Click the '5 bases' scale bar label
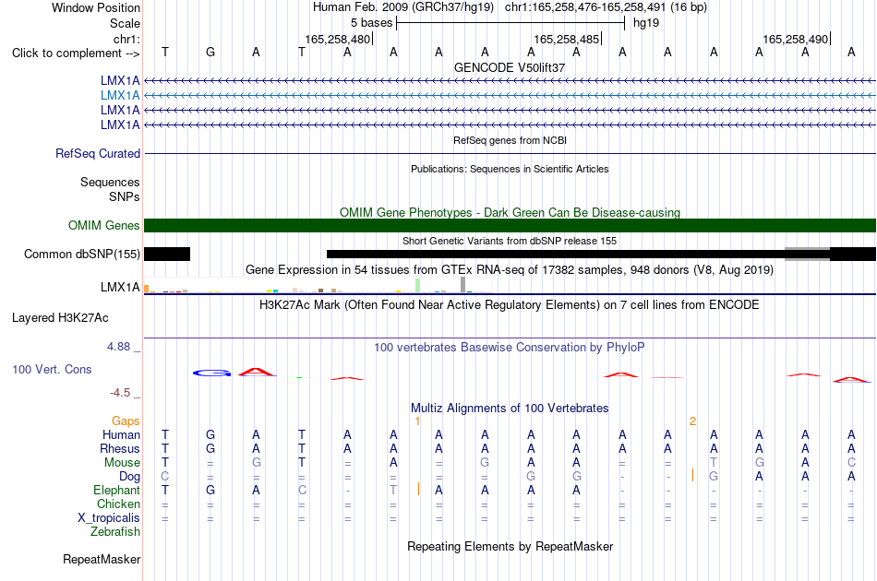The image size is (877, 581). pyautogui.click(x=372, y=23)
